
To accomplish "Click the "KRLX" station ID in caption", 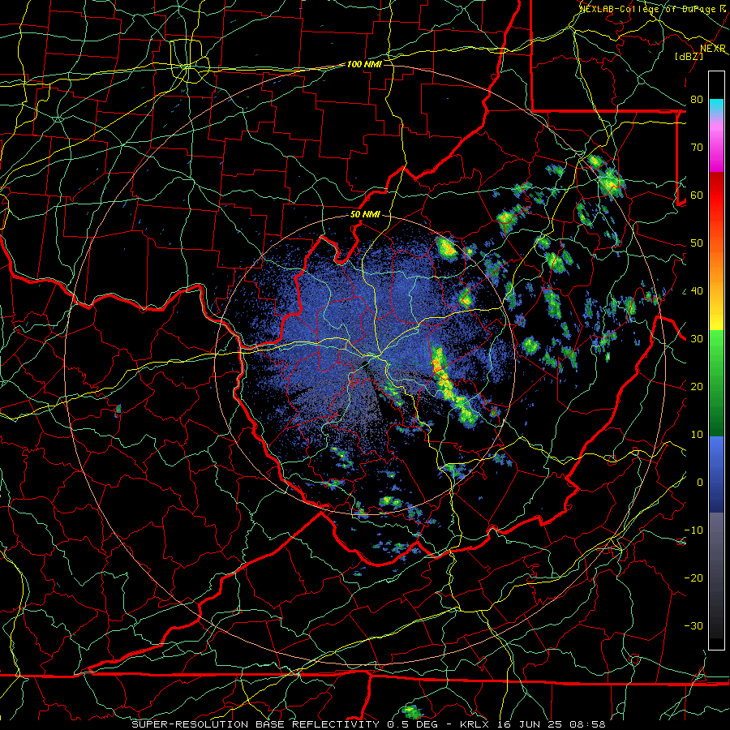I will click(x=474, y=724).
